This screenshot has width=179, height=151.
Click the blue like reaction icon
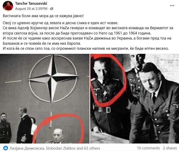(x=6, y=148)
